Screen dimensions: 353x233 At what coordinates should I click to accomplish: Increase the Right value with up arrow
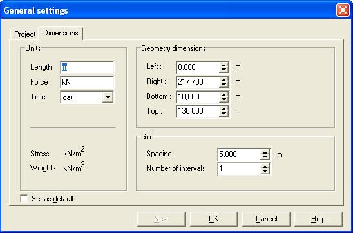click(224, 79)
